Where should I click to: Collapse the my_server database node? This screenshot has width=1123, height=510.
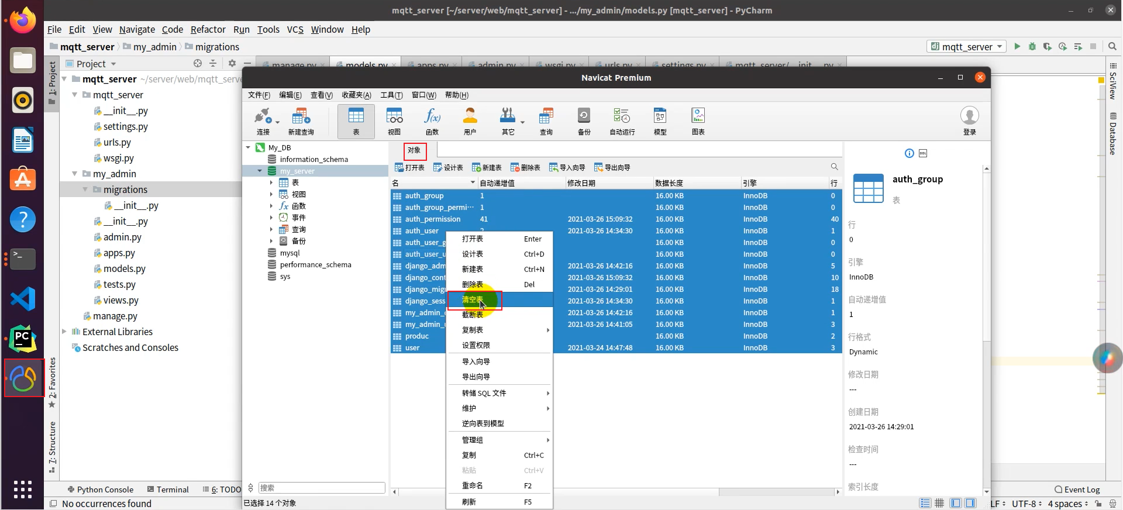pos(260,171)
